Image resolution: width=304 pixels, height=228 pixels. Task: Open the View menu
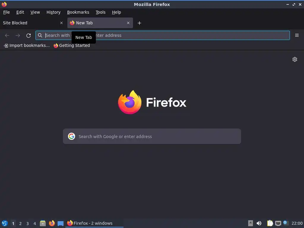[35, 12]
